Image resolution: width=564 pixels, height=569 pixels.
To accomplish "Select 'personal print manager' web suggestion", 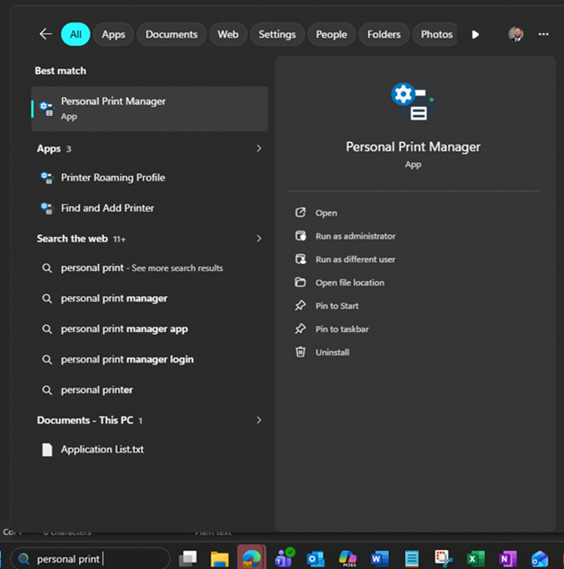I will [x=150, y=298].
